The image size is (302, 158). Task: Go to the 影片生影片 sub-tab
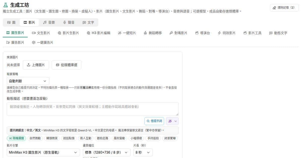(x=68, y=33)
